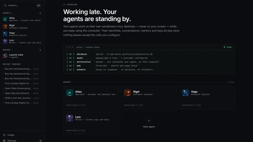Image resolution: width=253 pixels, height=142 pixels.
Task: Click Vega avatar icon in sidebar
Action: point(5,34)
